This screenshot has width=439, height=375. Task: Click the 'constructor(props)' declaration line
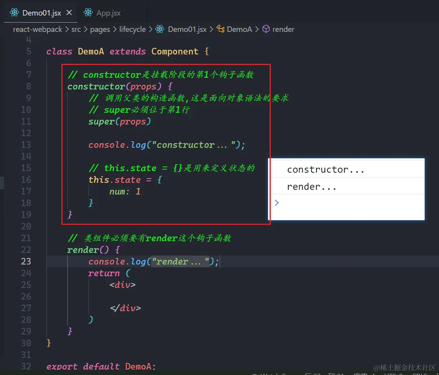[120, 87]
